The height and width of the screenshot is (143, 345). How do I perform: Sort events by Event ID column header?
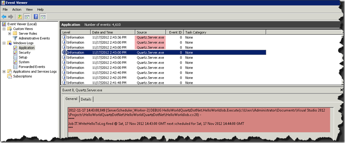click(x=175, y=32)
